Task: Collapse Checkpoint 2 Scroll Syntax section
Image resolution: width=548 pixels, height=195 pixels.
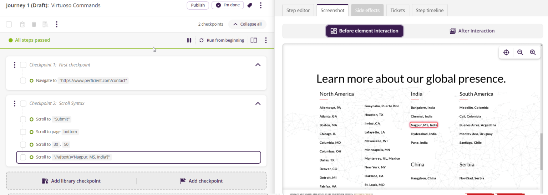Action: [258, 103]
